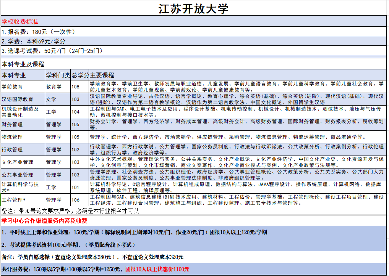Screen dimensions: 389x276
Task: Select the "行政管理" major name cell
Action: pos(23,149)
